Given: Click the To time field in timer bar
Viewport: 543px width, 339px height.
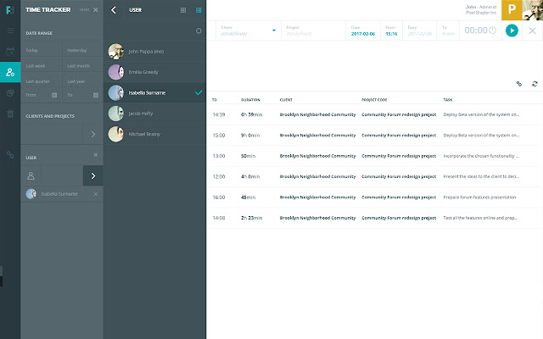Looking at the screenshot, I should point(448,31).
